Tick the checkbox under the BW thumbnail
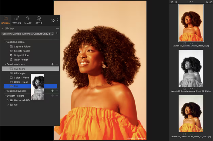213x141 pixels. 184,88
